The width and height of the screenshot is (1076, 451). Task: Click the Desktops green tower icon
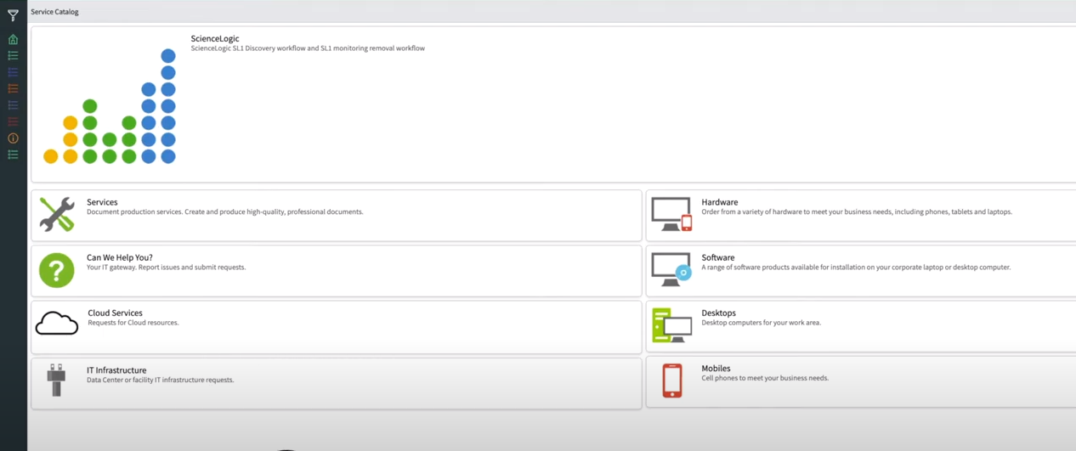pos(671,325)
